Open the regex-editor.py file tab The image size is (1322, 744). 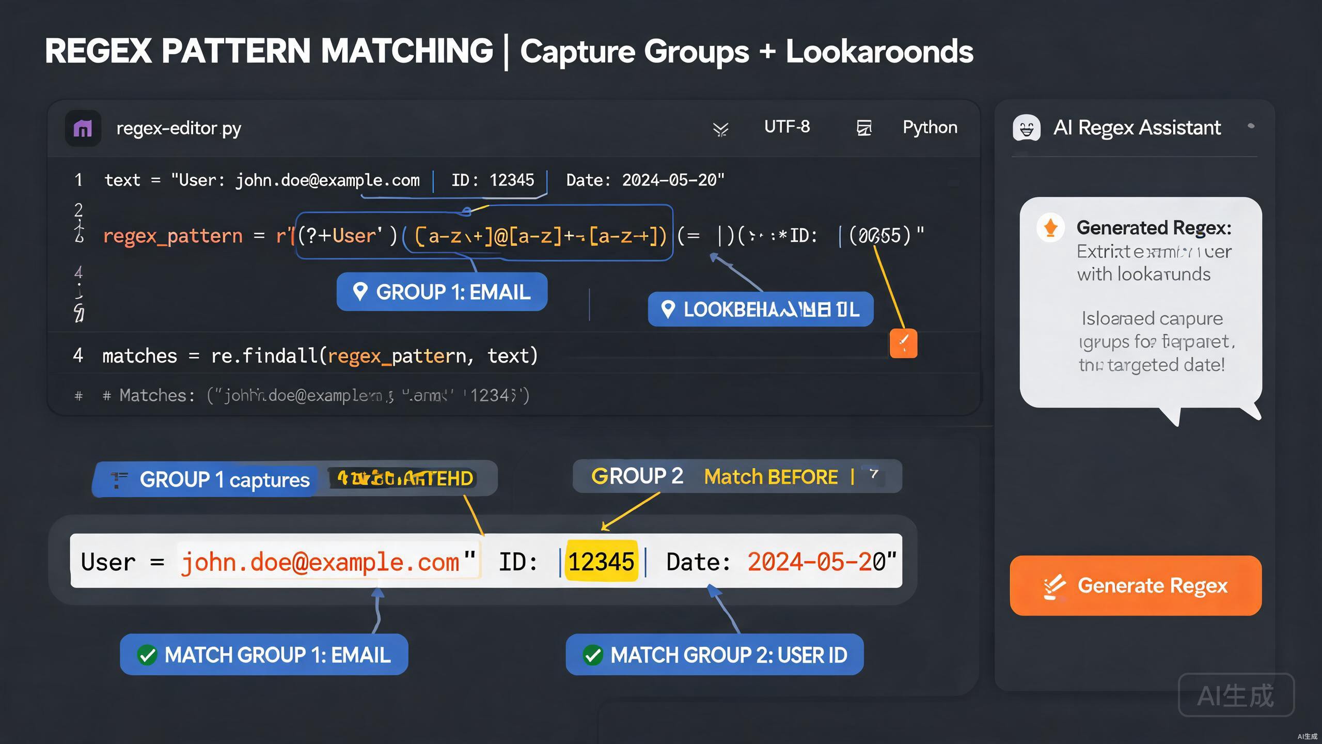pyautogui.click(x=179, y=128)
